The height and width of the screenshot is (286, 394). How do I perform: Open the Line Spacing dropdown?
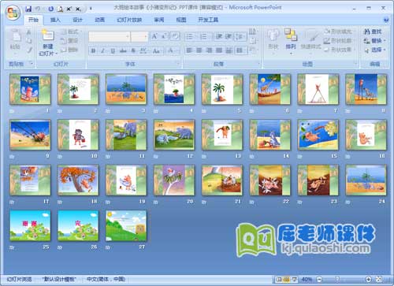(x=241, y=36)
